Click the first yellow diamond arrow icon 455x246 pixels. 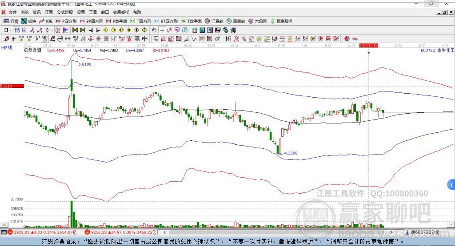tap(106, 30)
